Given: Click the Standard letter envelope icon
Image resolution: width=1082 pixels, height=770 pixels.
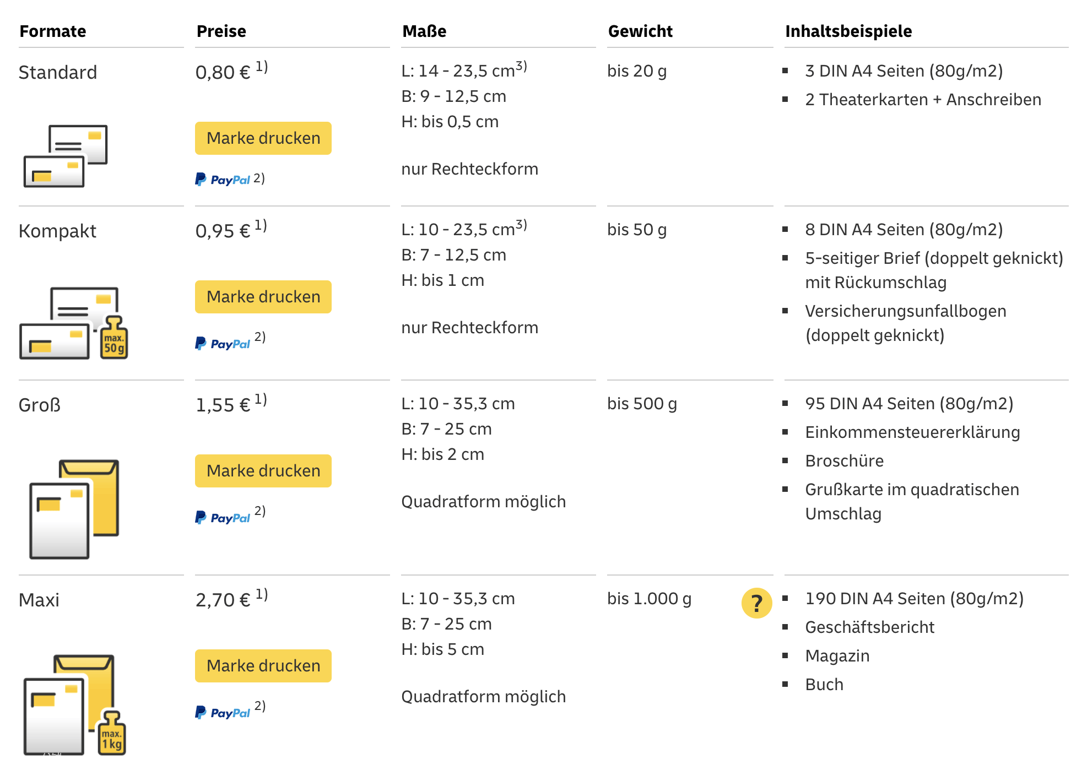Looking at the screenshot, I should pos(66,156).
